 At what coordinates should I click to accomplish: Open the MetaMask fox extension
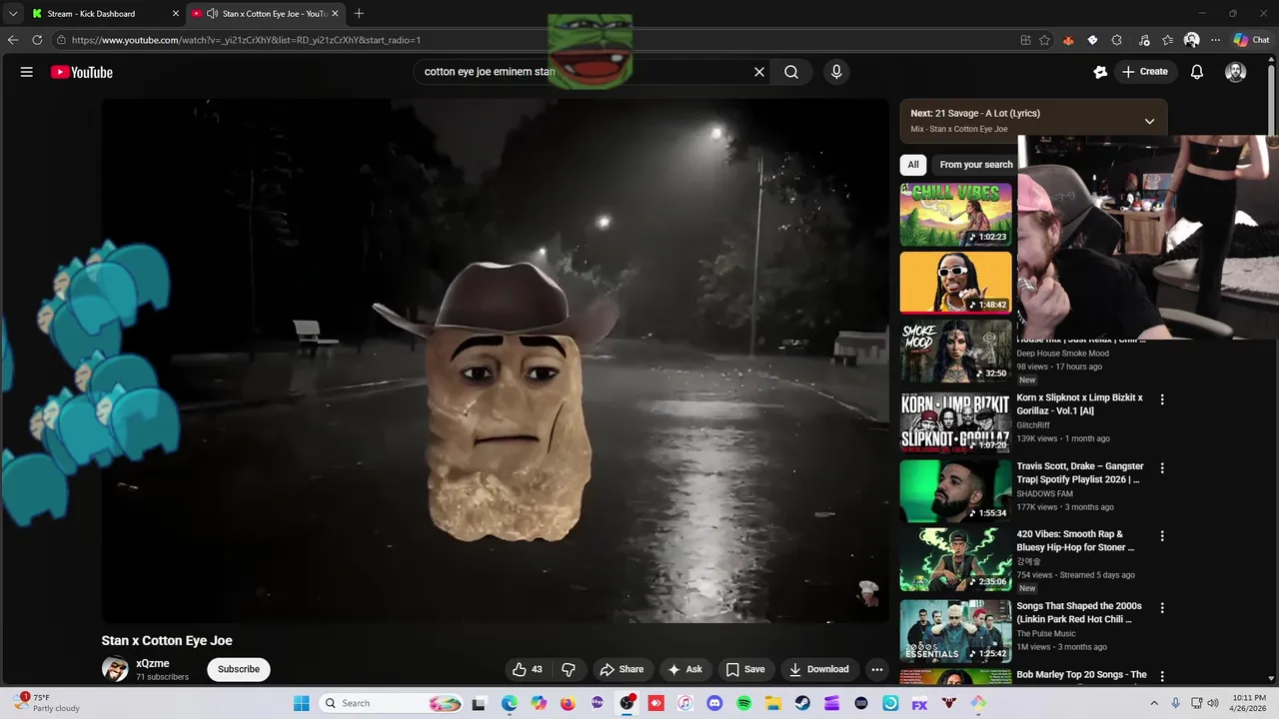[x=1068, y=40]
